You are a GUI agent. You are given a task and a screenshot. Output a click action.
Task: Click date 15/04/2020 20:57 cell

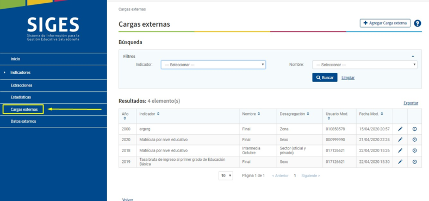tap(374, 129)
